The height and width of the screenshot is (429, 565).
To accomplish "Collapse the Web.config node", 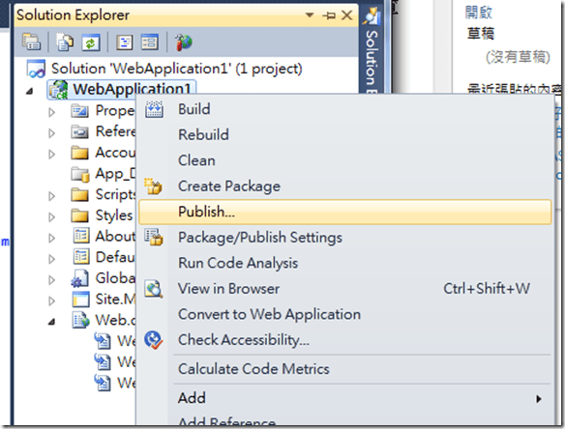I will [52, 322].
